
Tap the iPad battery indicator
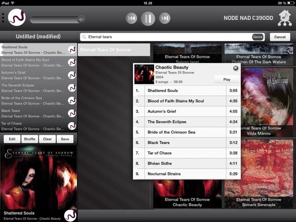[291, 3]
